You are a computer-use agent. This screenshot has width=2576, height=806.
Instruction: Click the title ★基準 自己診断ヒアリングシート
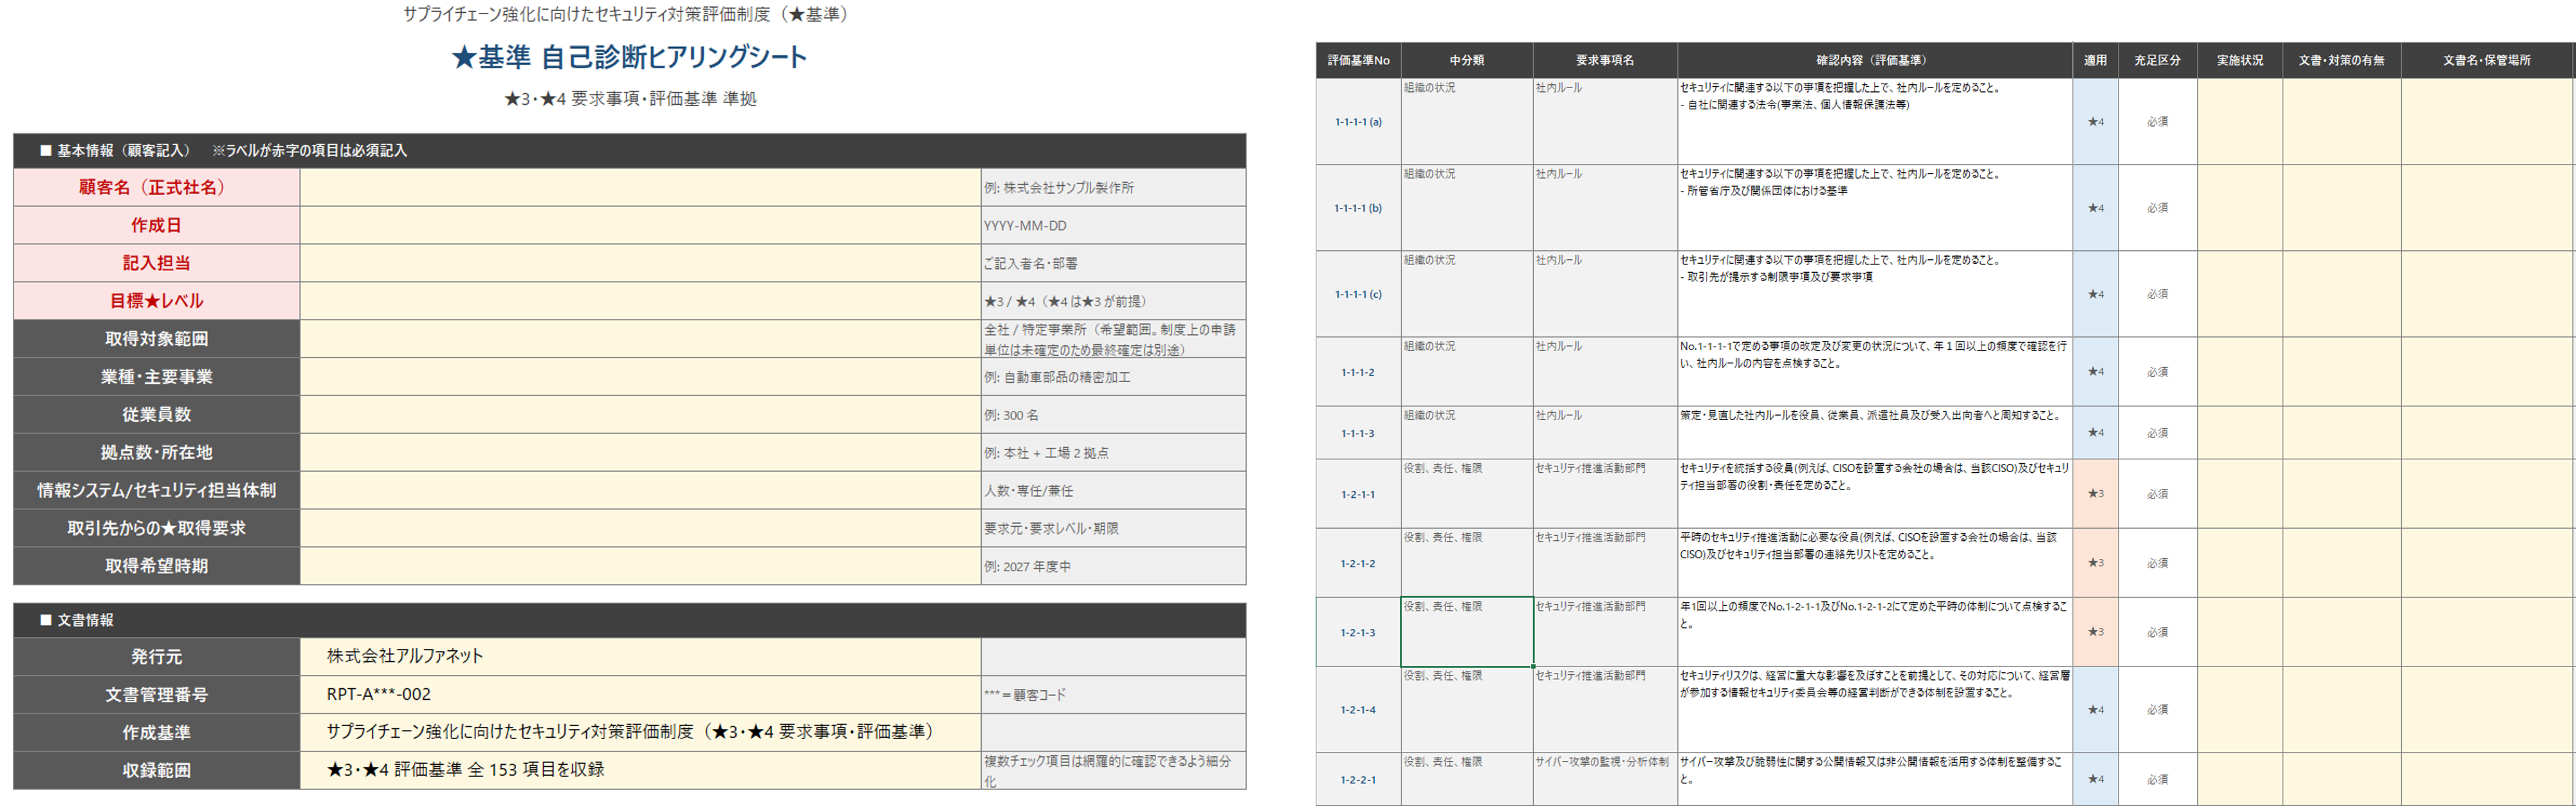click(629, 57)
